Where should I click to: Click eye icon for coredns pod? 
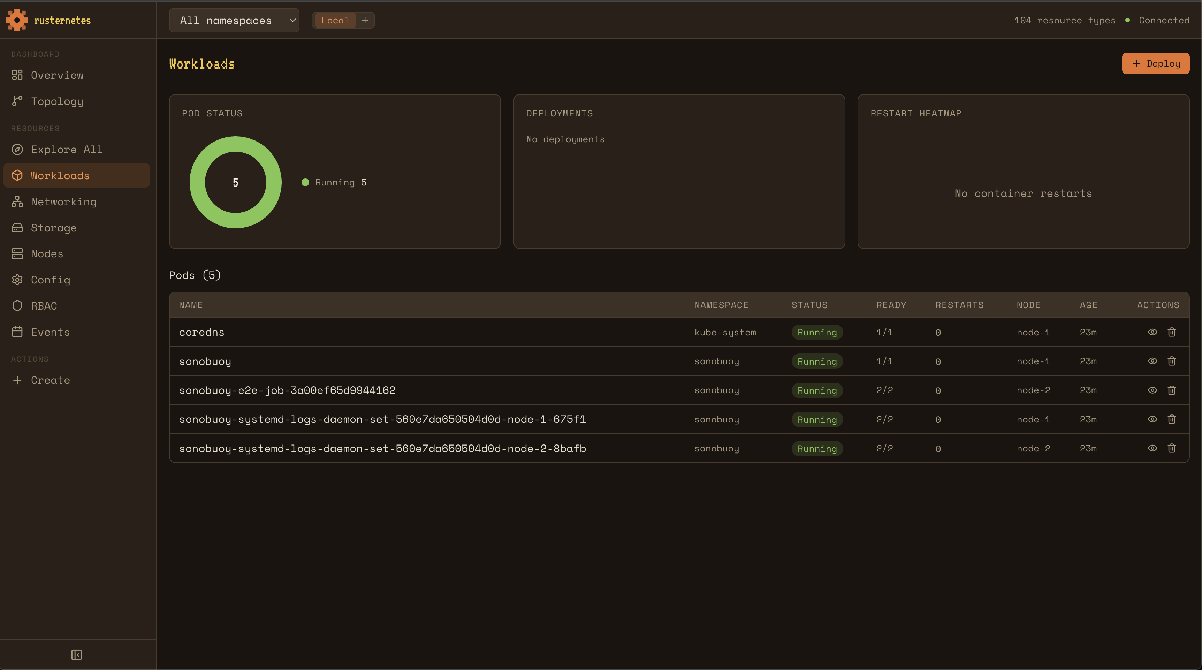(1152, 332)
